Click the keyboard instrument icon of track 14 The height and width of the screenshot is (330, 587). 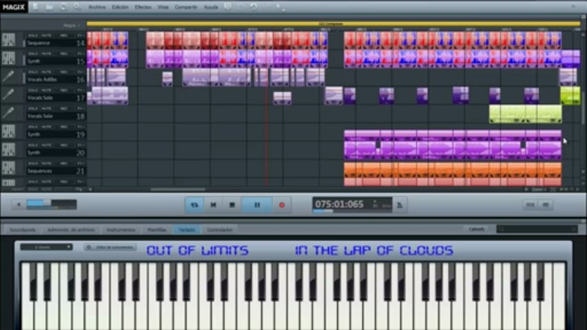[8, 40]
